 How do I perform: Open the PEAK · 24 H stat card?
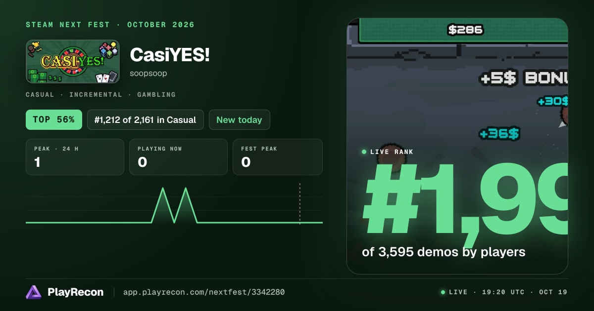click(x=75, y=157)
